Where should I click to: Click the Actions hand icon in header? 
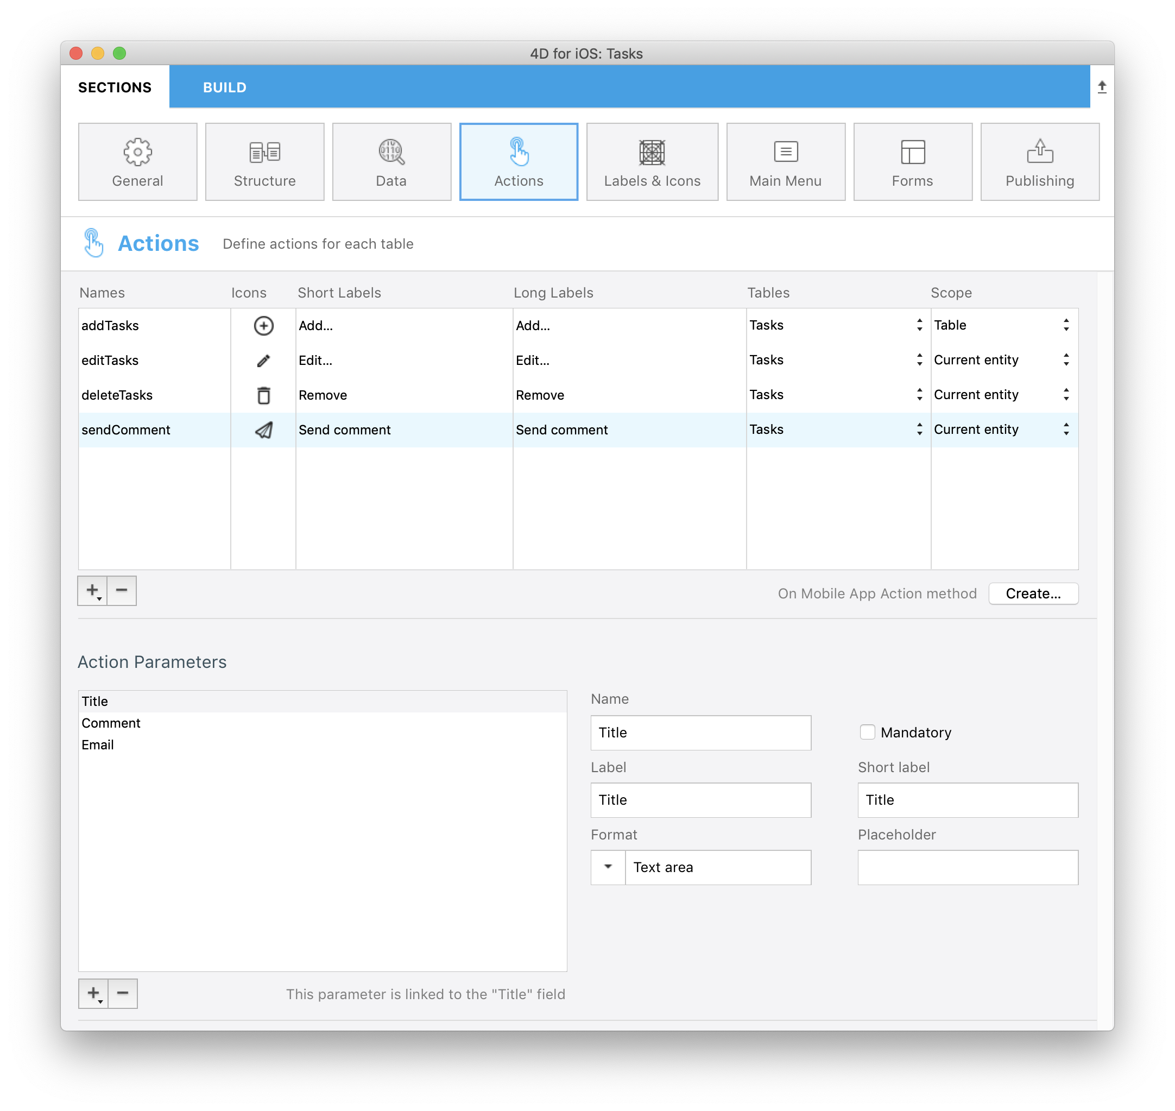(x=93, y=243)
